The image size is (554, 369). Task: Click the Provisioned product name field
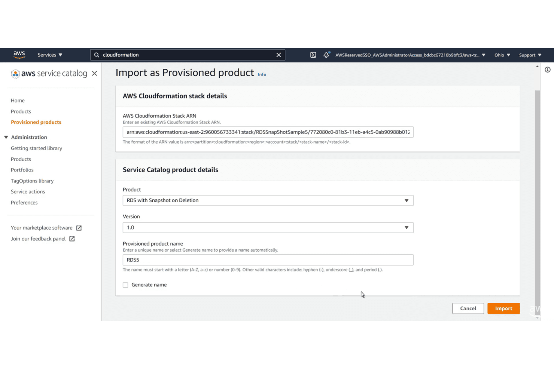pos(268,260)
